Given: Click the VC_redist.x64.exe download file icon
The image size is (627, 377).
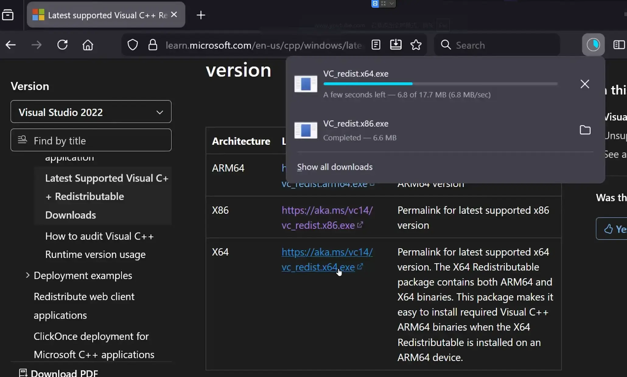Looking at the screenshot, I should point(306,84).
